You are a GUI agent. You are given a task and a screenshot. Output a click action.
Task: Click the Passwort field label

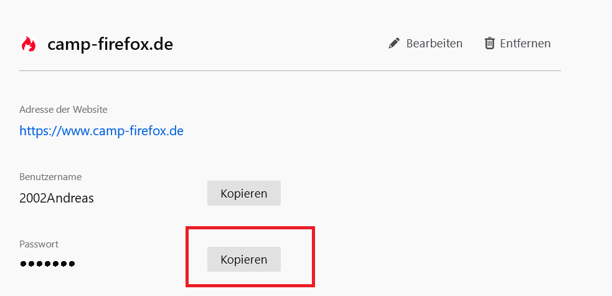pos(39,244)
